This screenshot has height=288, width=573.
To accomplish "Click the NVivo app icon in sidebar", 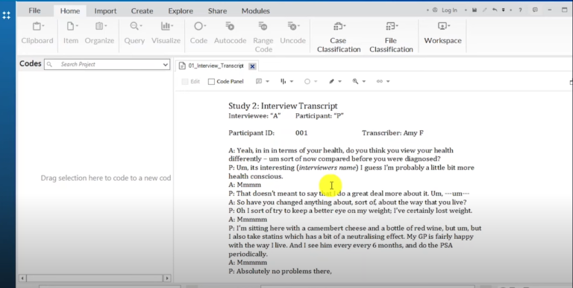I will pyautogui.click(x=6, y=16).
